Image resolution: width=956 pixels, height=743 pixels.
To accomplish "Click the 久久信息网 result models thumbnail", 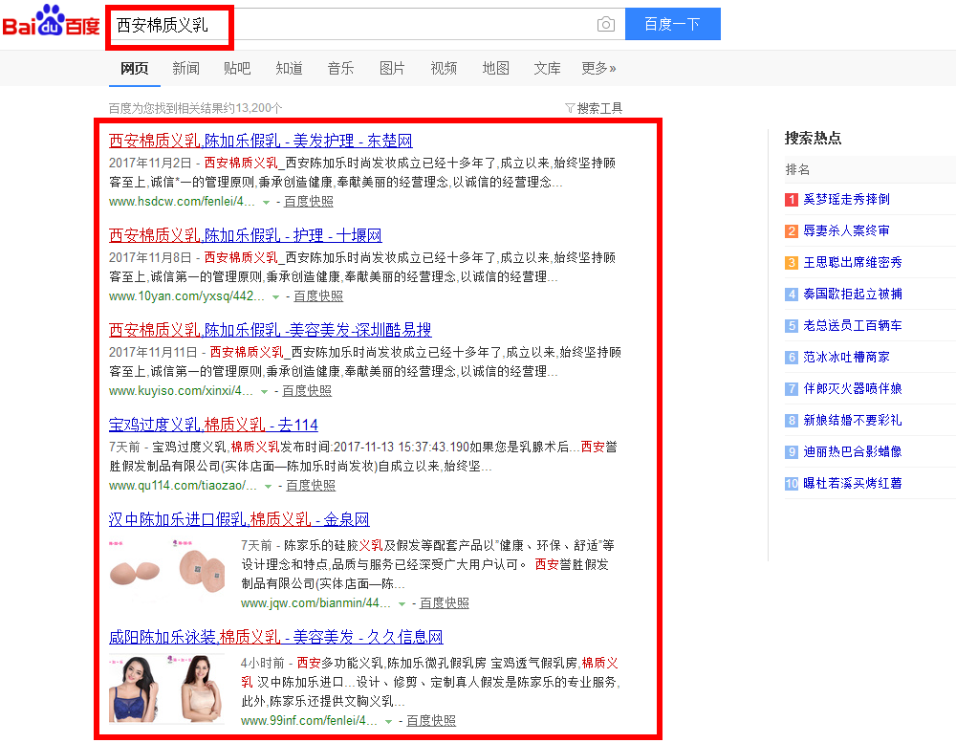I will [x=166, y=688].
